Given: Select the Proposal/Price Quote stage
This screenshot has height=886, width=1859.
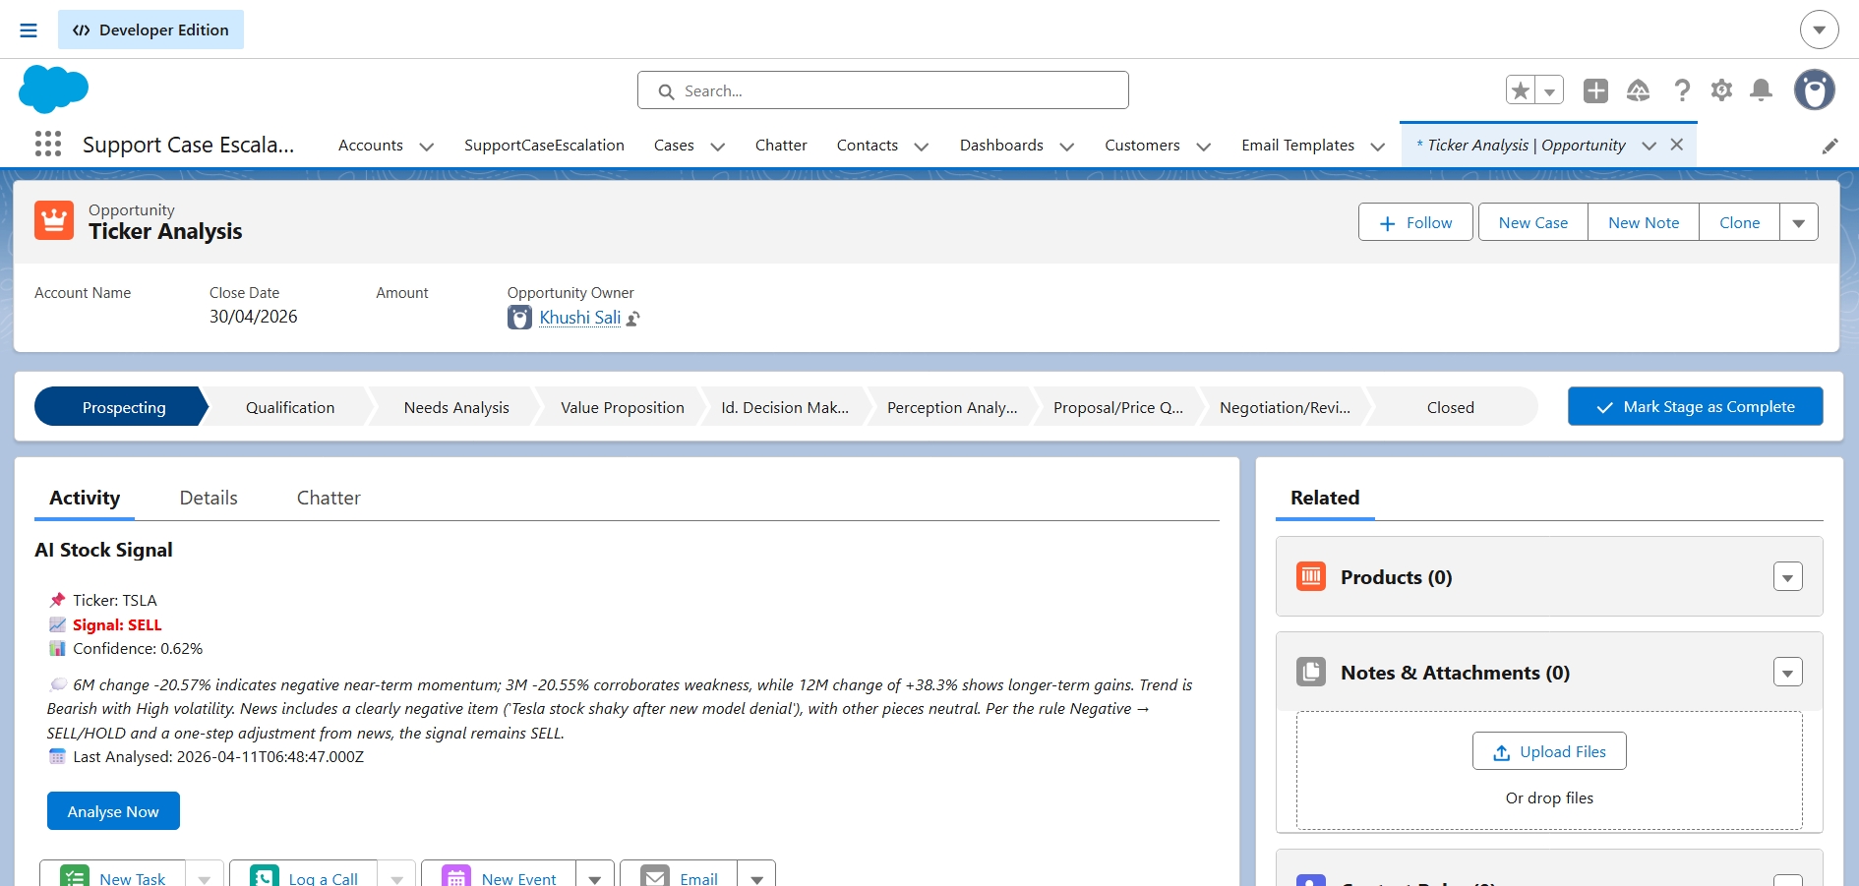Looking at the screenshot, I should coord(1118,407).
